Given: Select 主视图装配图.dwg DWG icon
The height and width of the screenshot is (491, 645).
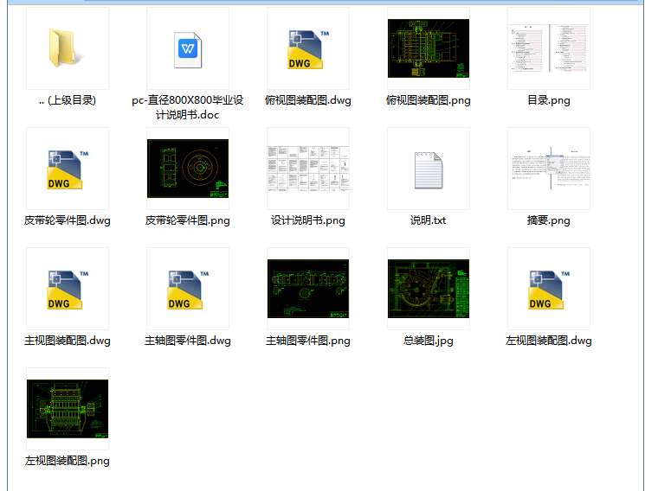Looking at the screenshot, I should pos(68,290).
